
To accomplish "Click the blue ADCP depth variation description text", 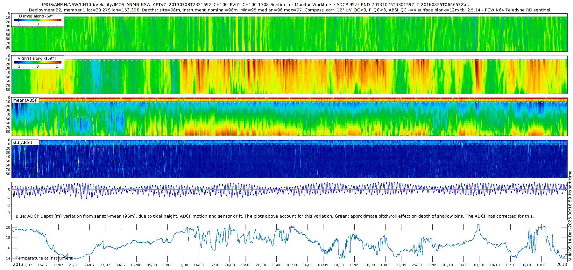I will tap(274, 216).
